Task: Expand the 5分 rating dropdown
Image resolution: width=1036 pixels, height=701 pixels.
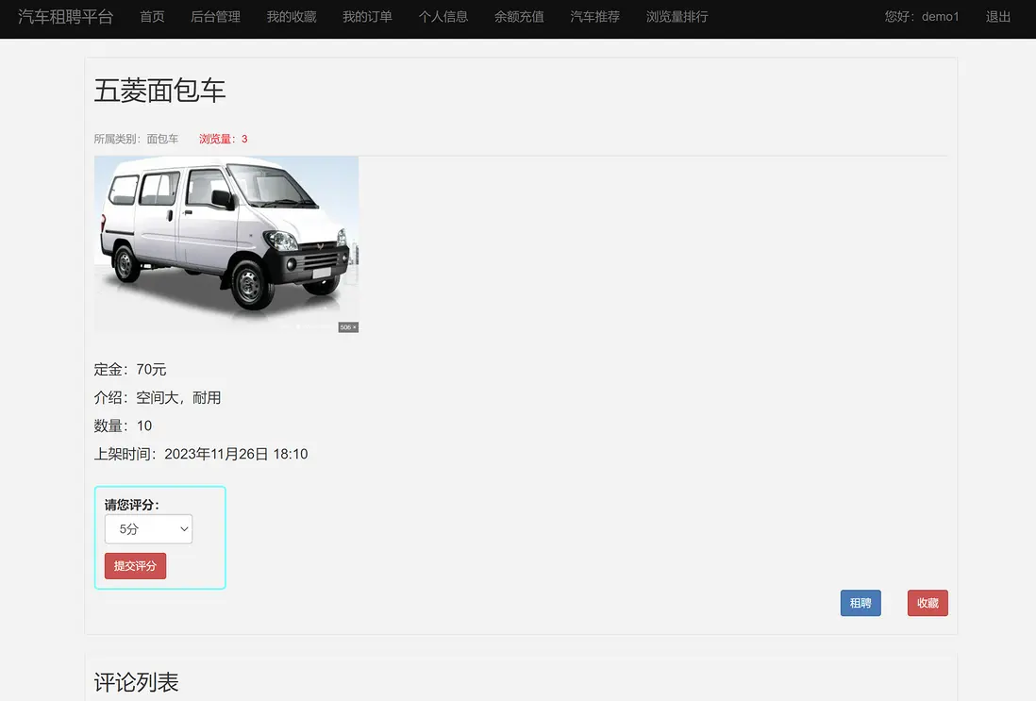Action: (149, 529)
